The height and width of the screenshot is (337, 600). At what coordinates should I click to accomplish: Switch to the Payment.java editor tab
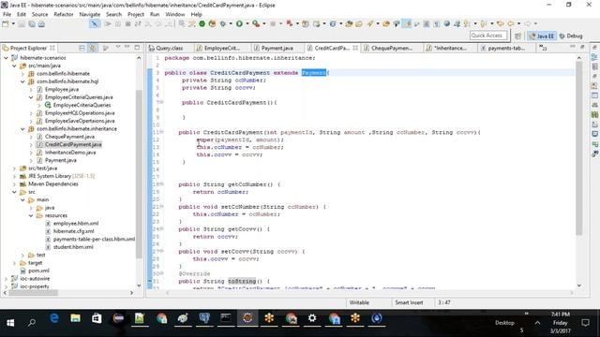coord(277,48)
